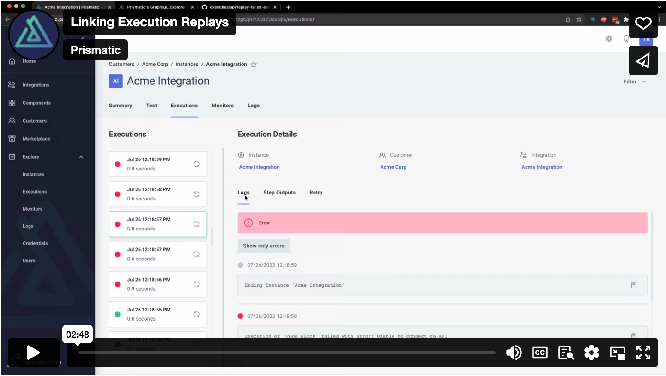Copy the 'Ending Instance' log message
The width and height of the screenshot is (666, 376).
tap(634, 285)
